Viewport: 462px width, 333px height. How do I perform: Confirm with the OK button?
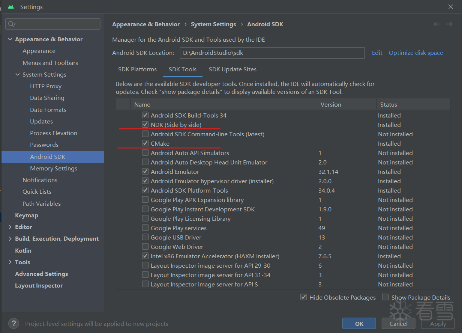pos(359,324)
